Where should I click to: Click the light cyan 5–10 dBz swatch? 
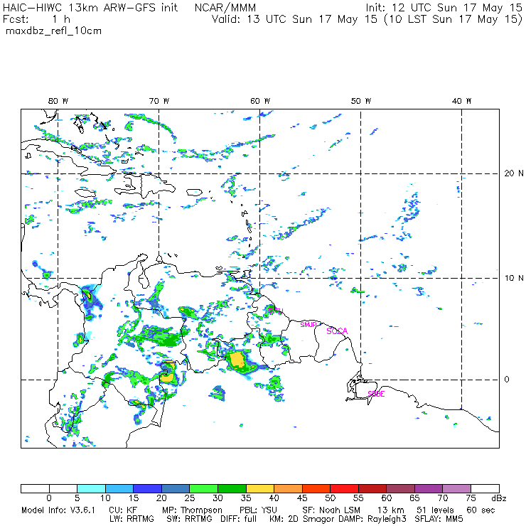point(91,488)
